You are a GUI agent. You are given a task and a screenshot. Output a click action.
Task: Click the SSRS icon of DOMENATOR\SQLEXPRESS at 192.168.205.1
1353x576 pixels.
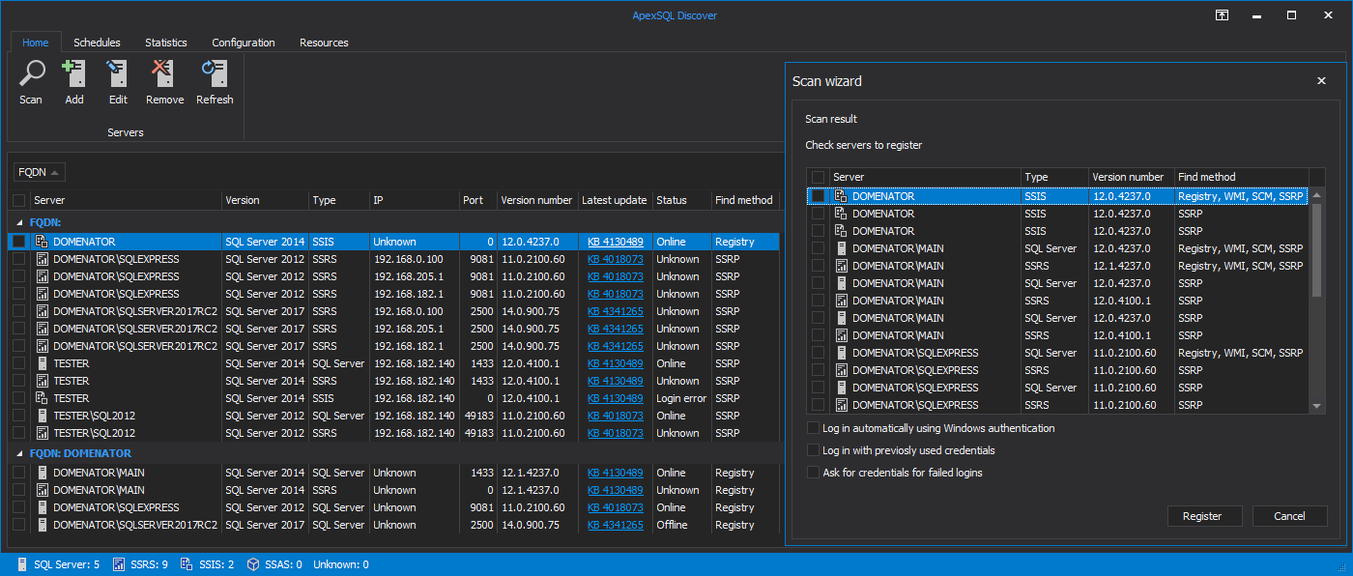42,276
